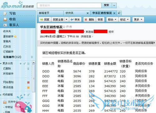This screenshot has width=156, height=113.
Task: Click the 回复全部 button
Action: point(58,20)
